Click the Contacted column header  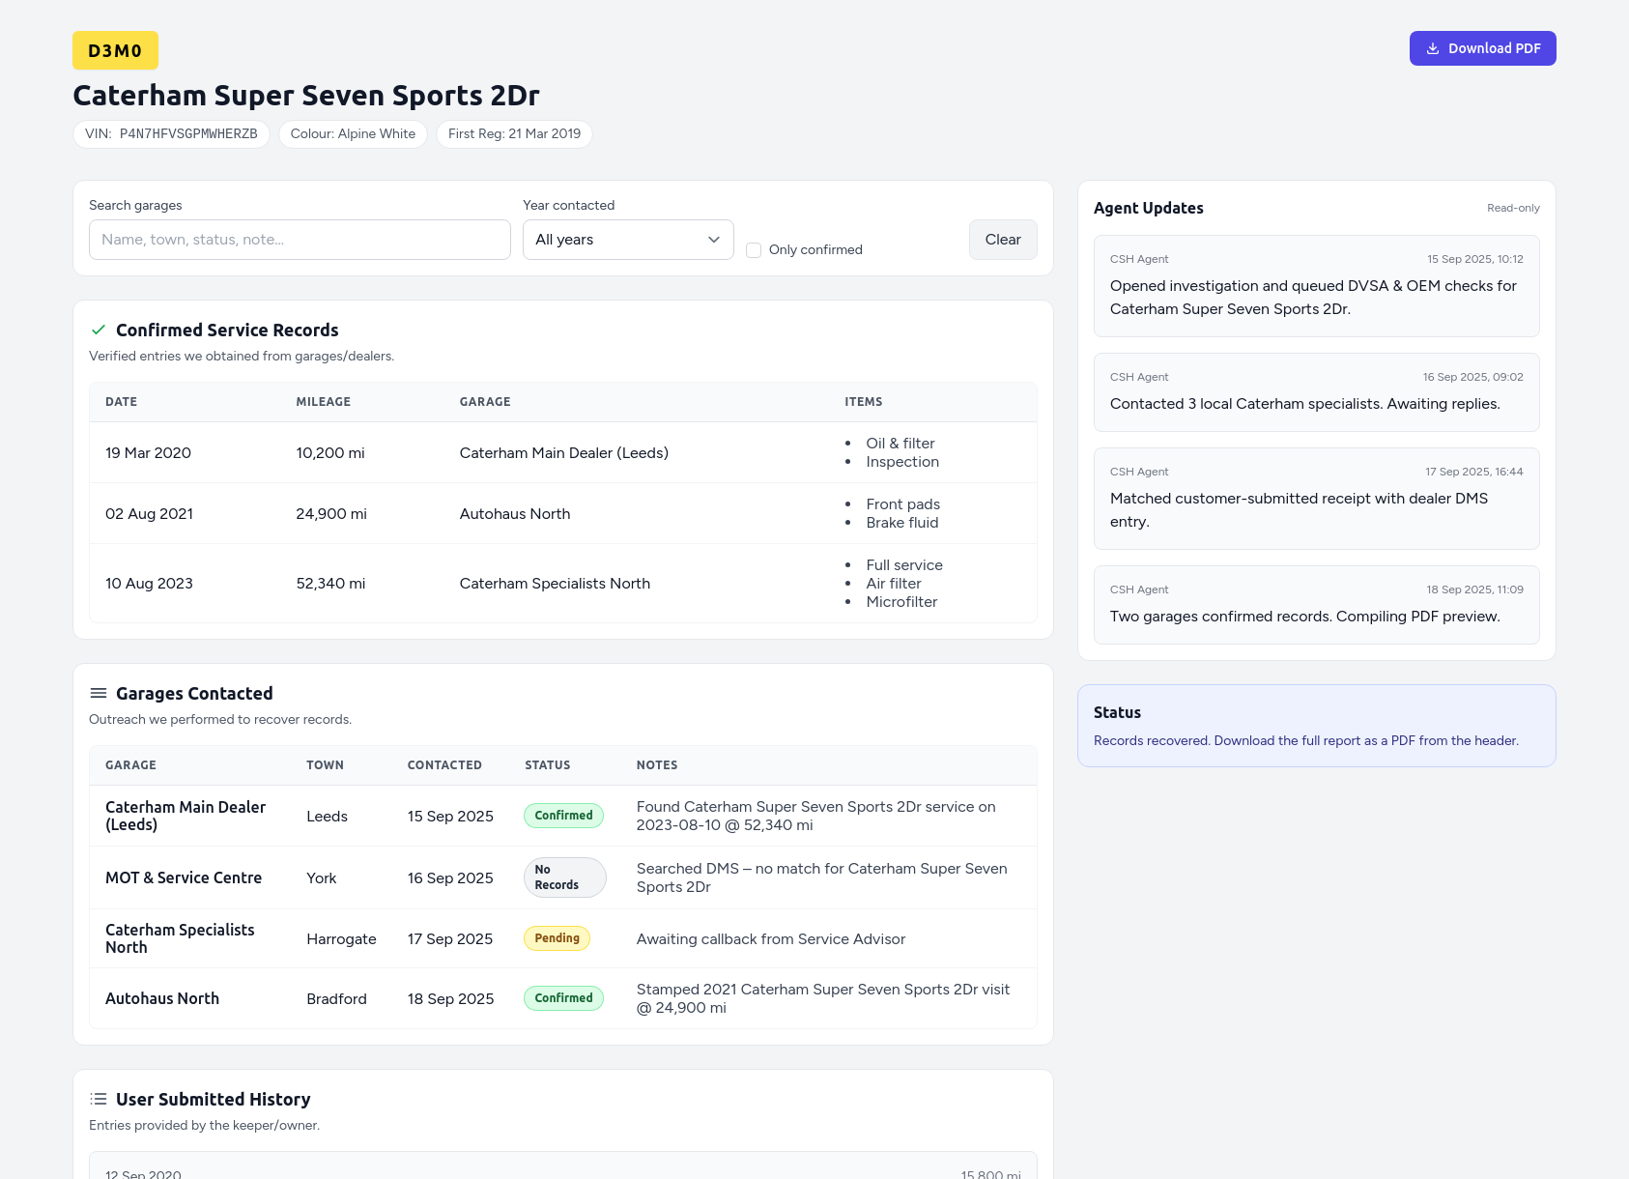(x=444, y=765)
